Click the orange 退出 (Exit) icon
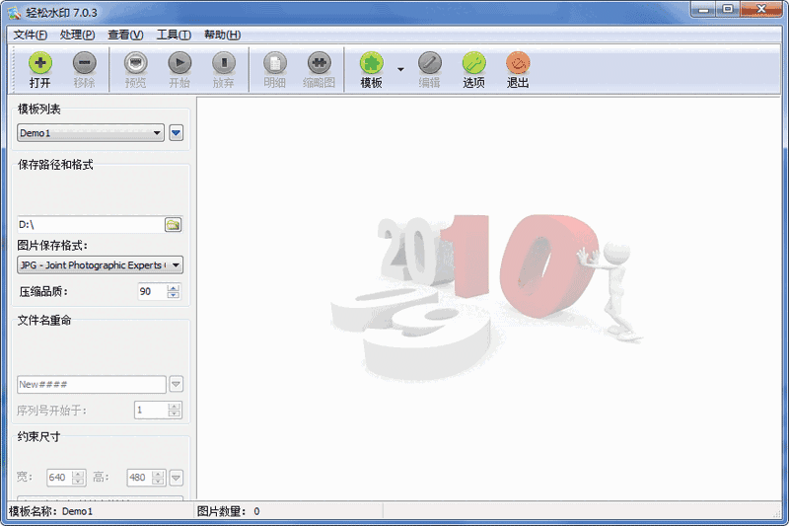Viewport: 789px width, 526px height. (518, 63)
